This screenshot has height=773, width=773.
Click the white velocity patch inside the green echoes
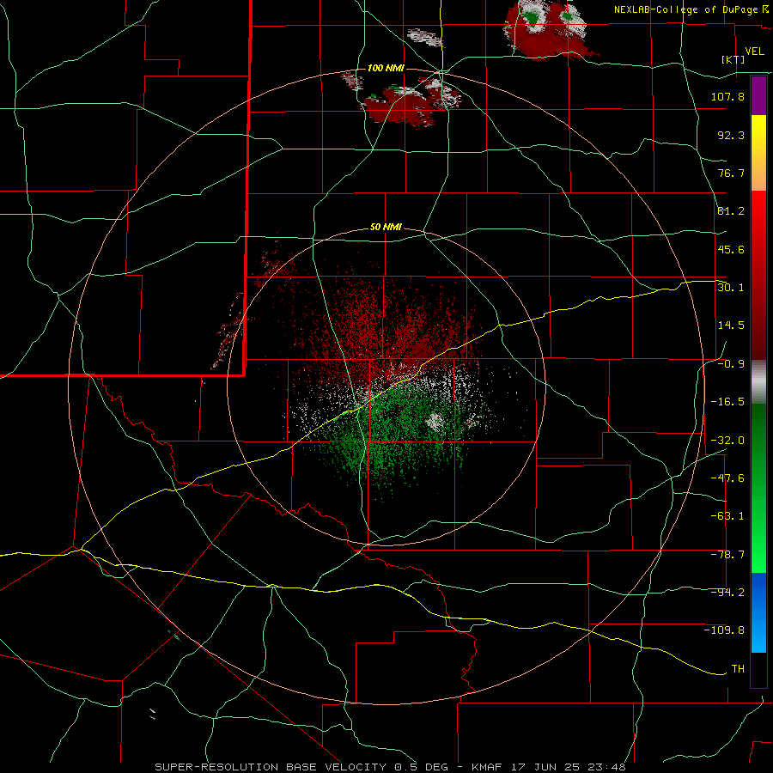tap(435, 422)
